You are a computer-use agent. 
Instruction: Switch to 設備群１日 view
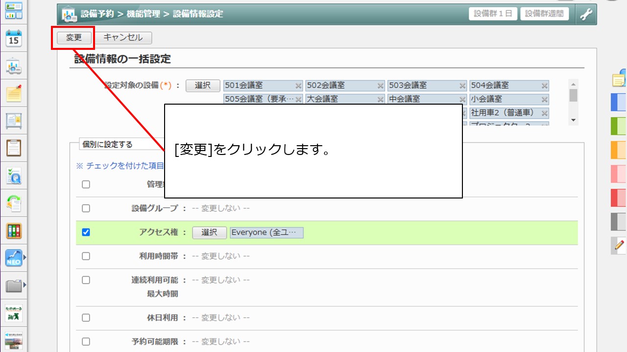point(493,14)
